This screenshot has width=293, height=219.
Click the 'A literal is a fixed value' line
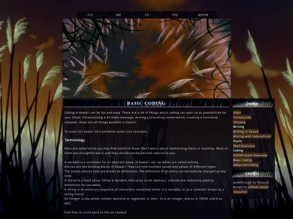(x=139, y=183)
